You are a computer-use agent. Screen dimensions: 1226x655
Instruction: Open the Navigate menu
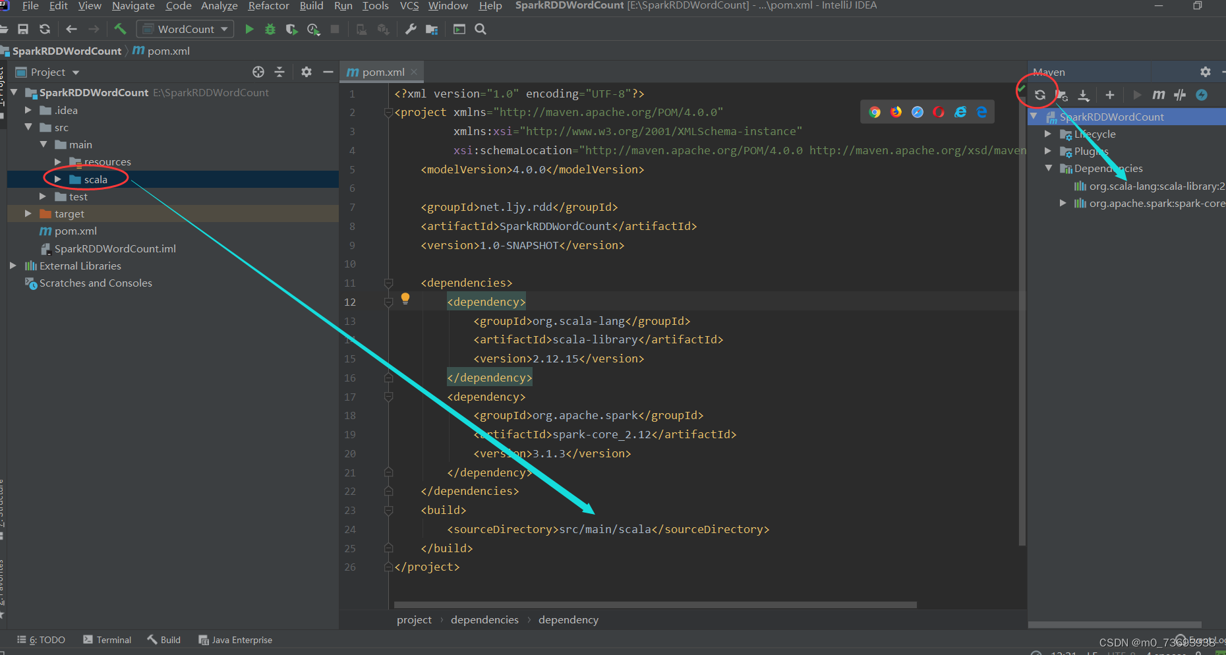pos(133,6)
